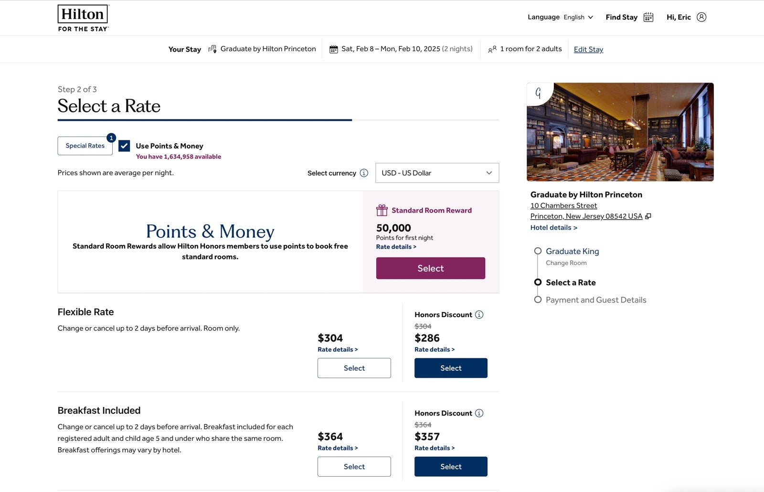This screenshot has width=764, height=492.
Task: Click the Standard Room Reward gift icon
Action: click(382, 210)
